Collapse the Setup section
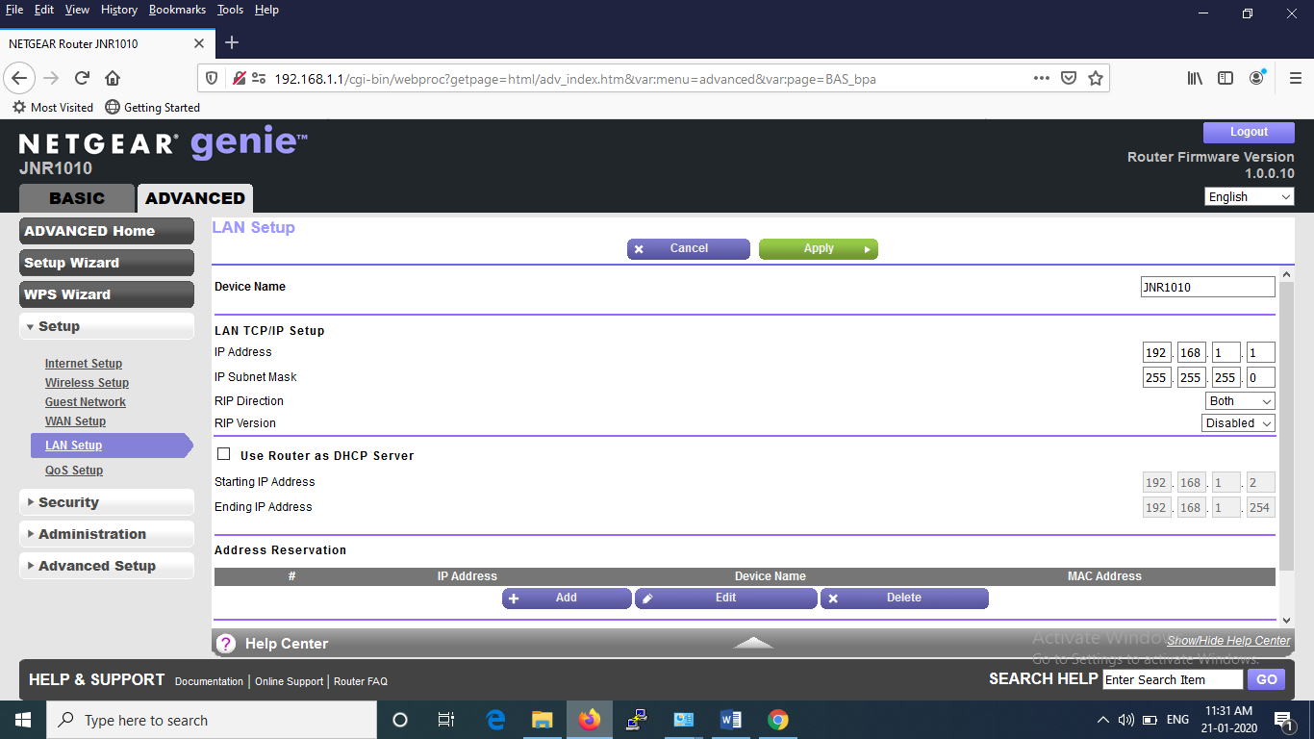This screenshot has width=1314, height=739. pos(107,326)
